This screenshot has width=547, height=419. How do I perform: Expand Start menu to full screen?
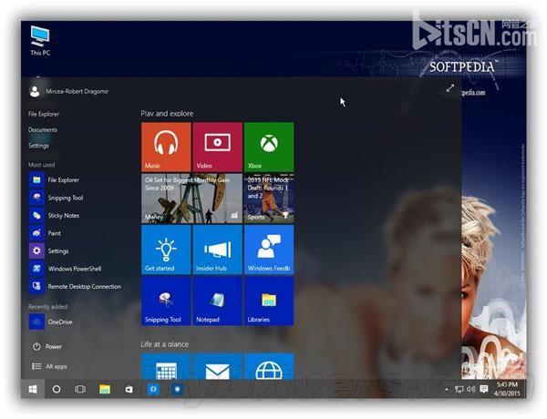tap(450, 88)
